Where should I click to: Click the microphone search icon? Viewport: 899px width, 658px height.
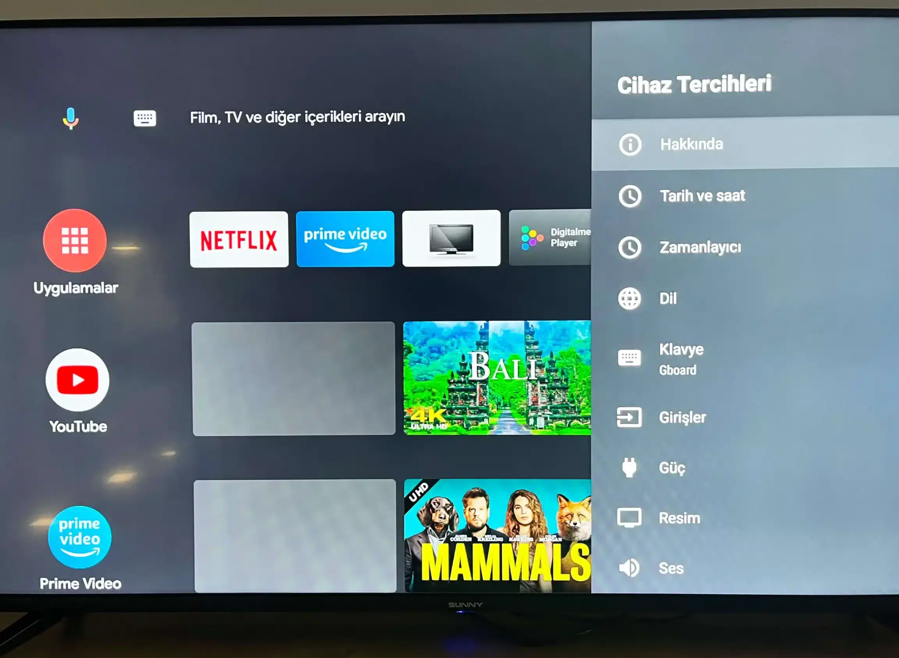coord(71,118)
